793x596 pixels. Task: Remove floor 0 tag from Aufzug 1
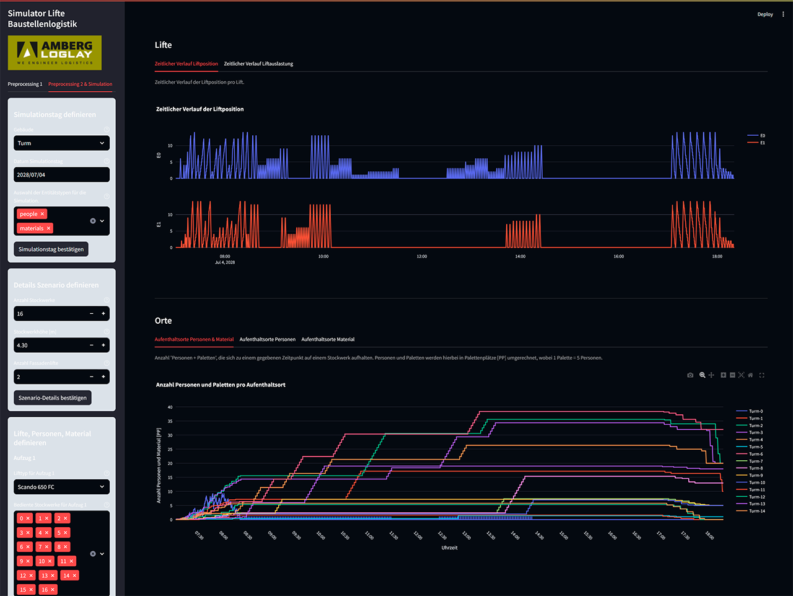pyautogui.click(x=28, y=518)
